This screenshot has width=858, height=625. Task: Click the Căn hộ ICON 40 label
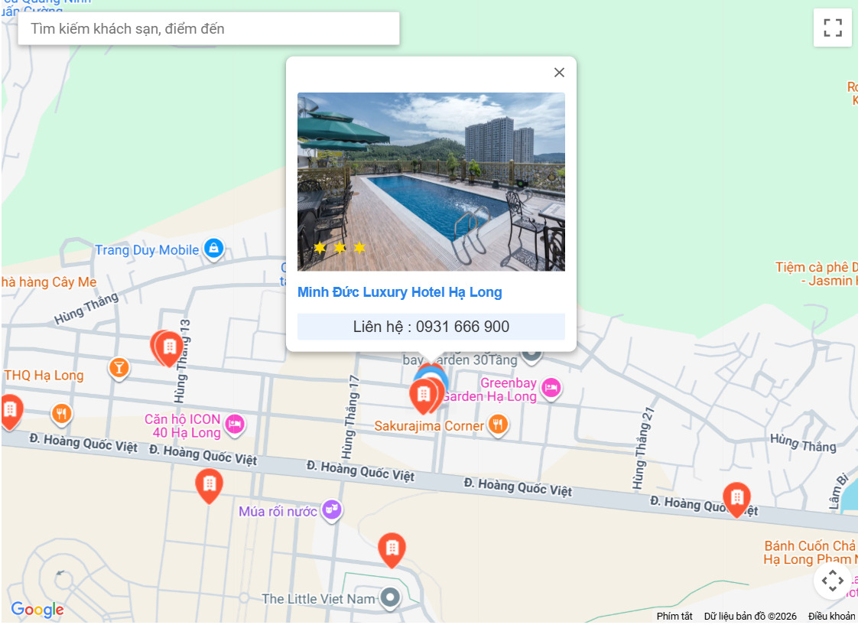[x=183, y=426]
